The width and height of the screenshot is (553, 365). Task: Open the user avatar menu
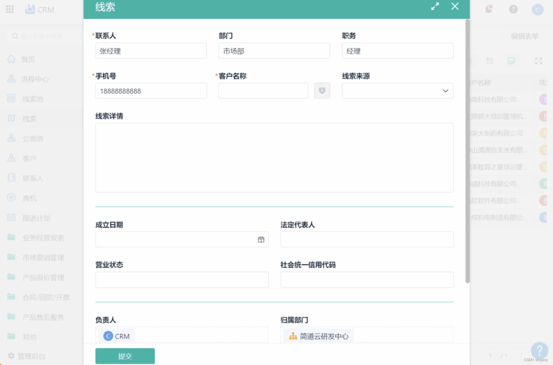pyautogui.click(x=537, y=10)
